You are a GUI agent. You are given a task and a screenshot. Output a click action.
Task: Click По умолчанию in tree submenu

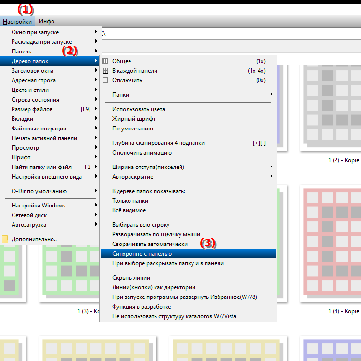[x=188, y=129]
